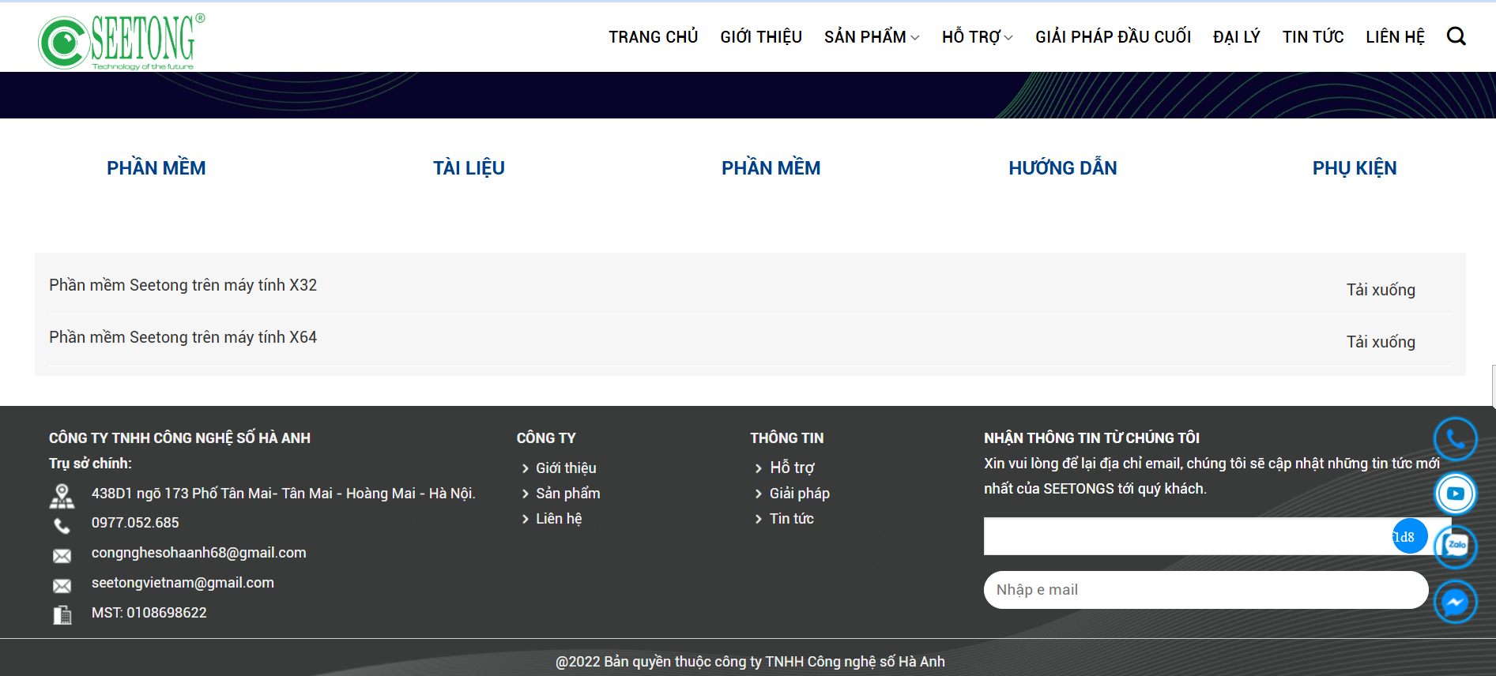The height and width of the screenshot is (676, 1496).
Task: Open ĐẠI LÝ menu item
Action: (x=1236, y=37)
